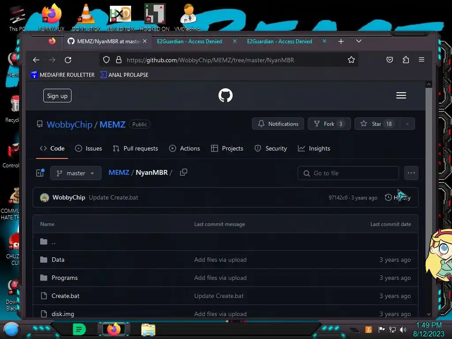
Task: Open the Actions tab
Action: 185,148
